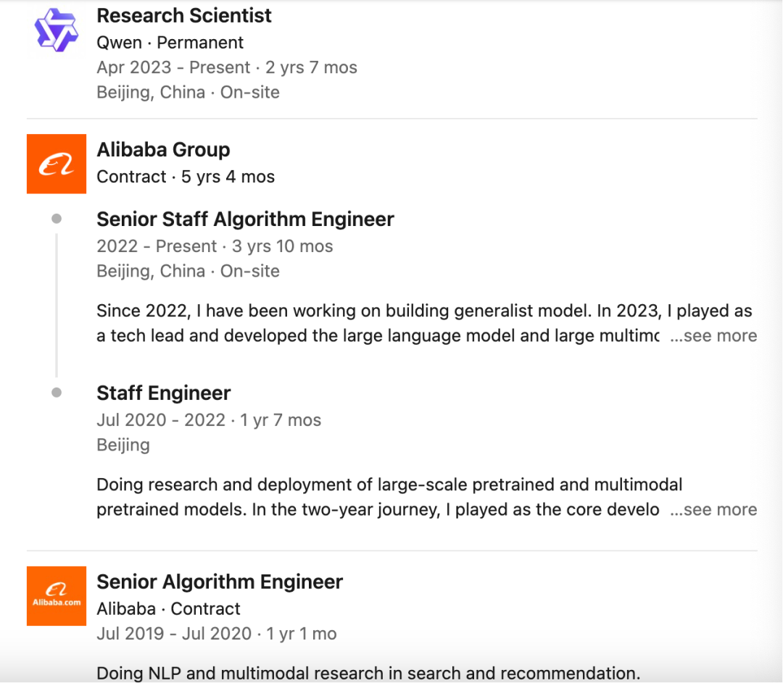This screenshot has height=683, width=783.
Task: Click the NLP and multimodal research description
Action: click(368, 674)
